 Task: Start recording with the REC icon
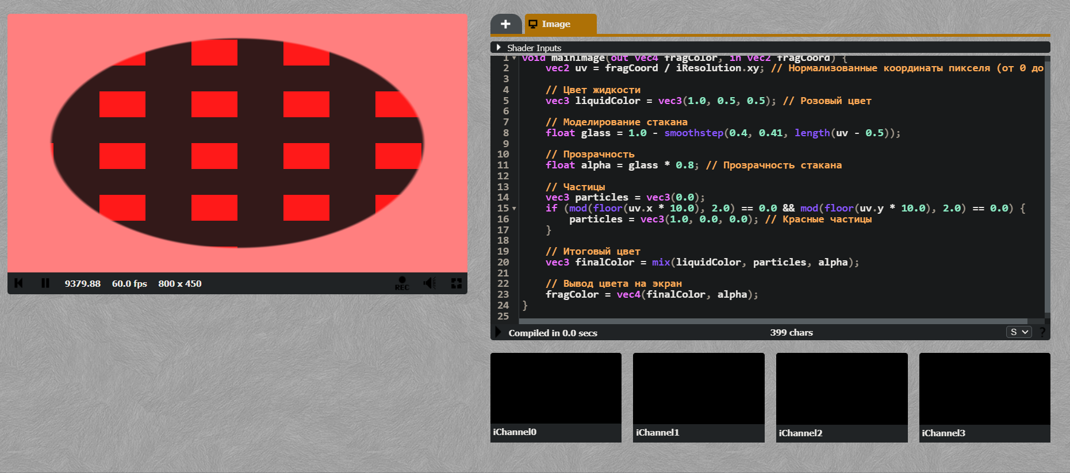pyautogui.click(x=402, y=283)
